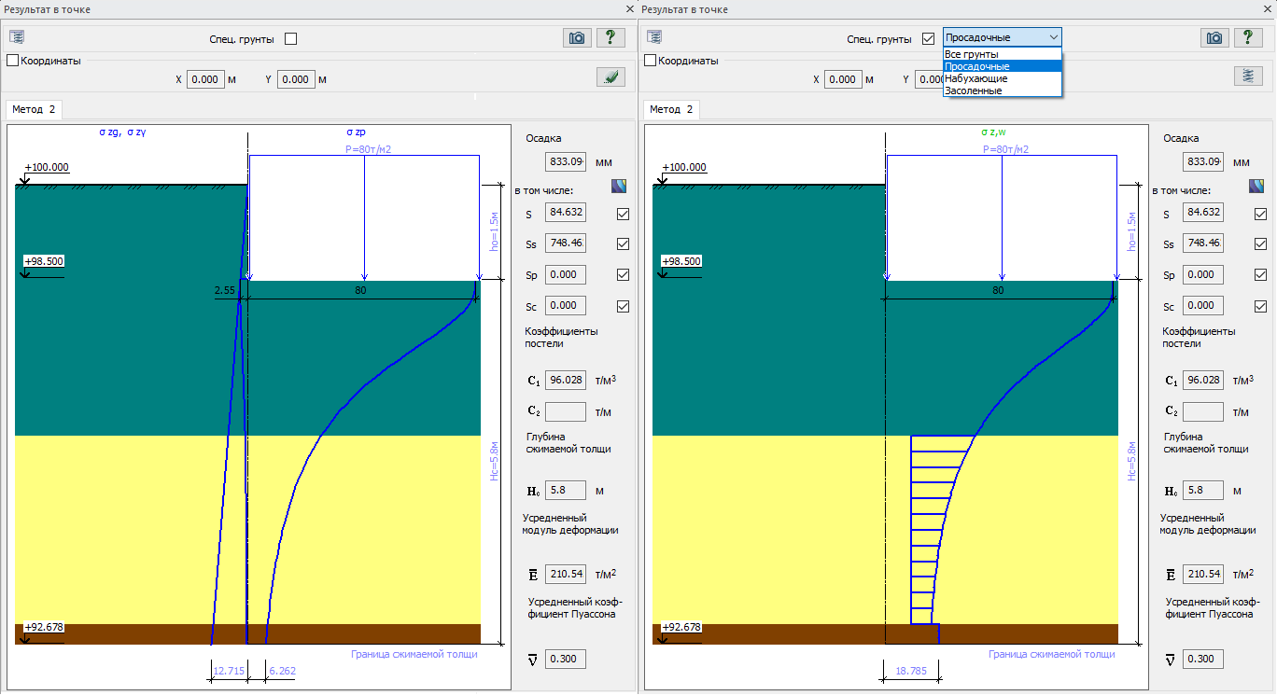The width and height of the screenshot is (1277, 695).
Task: Click color map swatch in left window
Action: [x=619, y=187]
